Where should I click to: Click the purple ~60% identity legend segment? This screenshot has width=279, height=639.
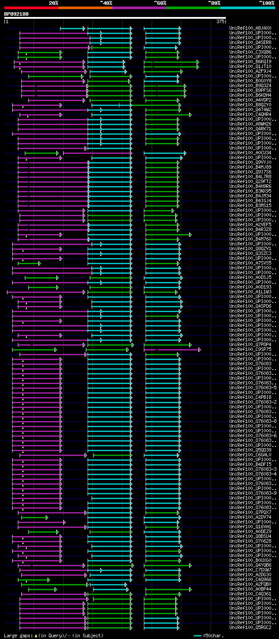click(139, 8)
